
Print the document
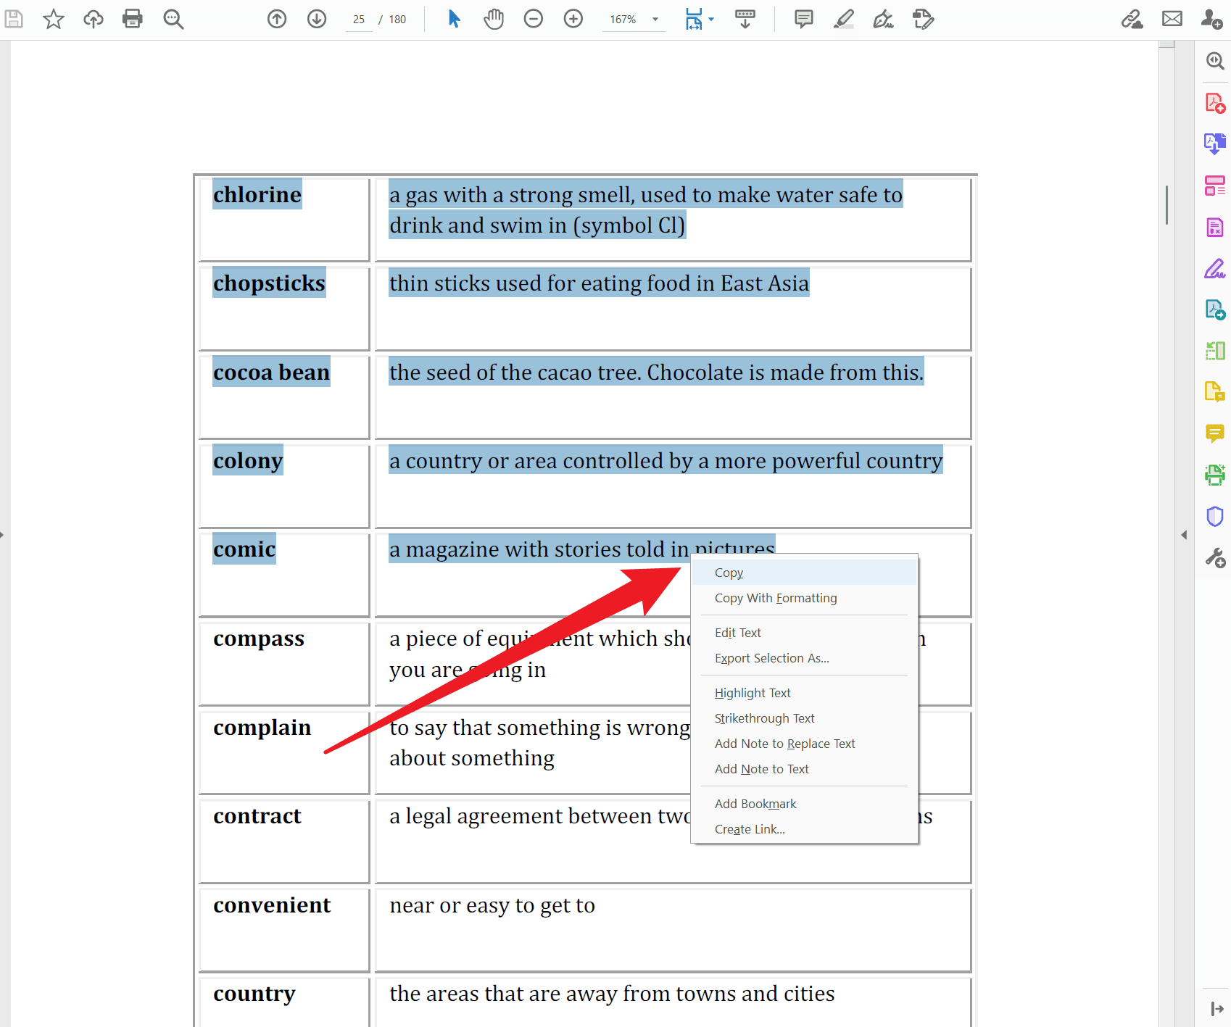[x=133, y=19]
